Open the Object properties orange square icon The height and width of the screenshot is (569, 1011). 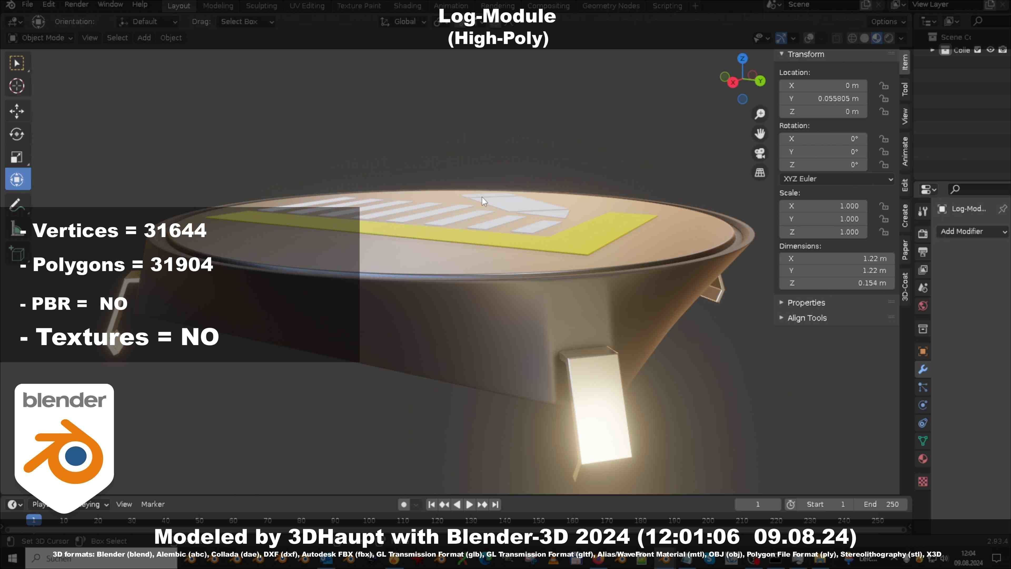[923, 351]
